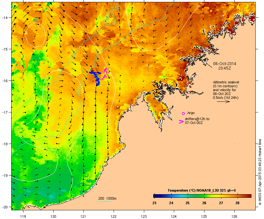Click the '0.5m/s (1kt 24h)' label
264x219 pixels.
[x=226, y=98]
